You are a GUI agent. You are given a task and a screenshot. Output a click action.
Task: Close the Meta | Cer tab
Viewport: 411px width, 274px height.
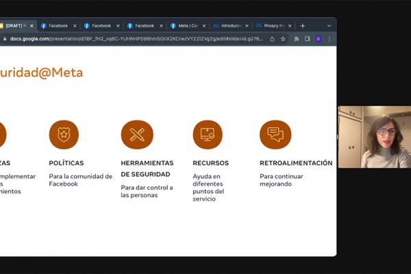point(204,26)
